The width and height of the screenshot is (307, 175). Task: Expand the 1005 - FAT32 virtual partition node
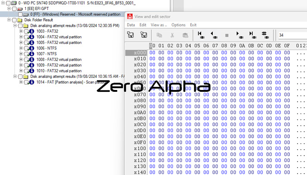pyautogui.click(x=21, y=43)
